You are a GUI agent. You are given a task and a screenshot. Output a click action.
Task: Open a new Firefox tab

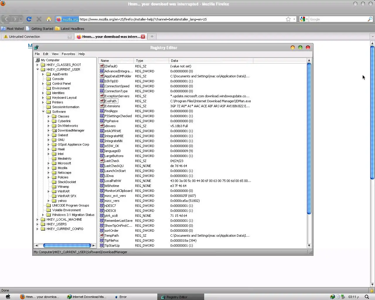pos(152,37)
